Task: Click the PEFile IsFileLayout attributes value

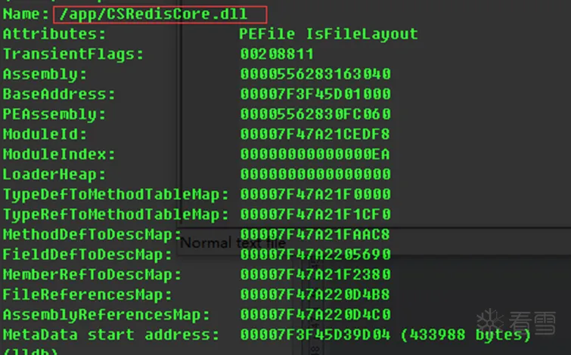Action: (x=328, y=34)
